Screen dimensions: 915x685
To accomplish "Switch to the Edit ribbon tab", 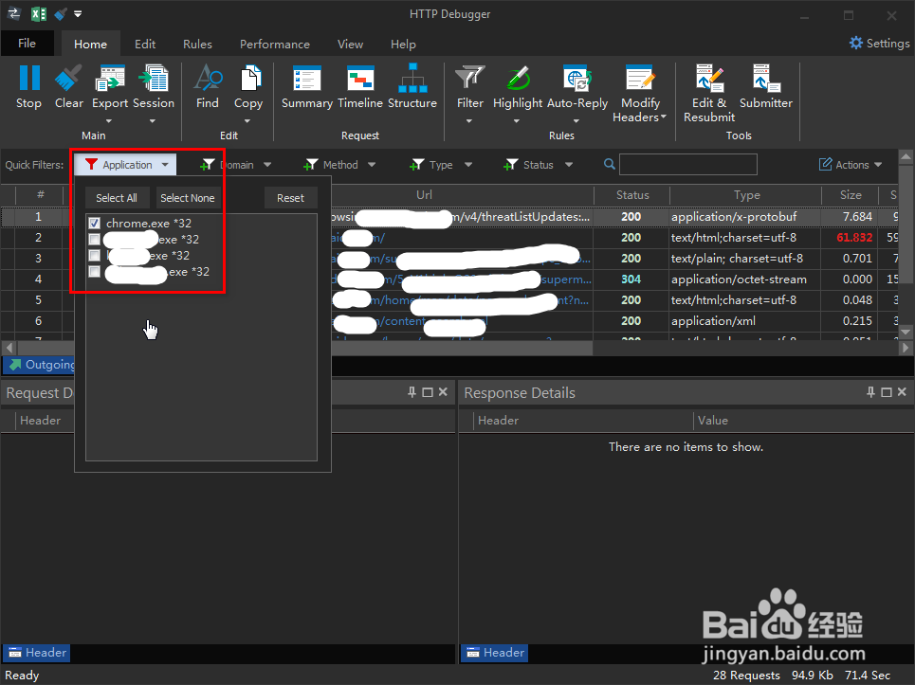I will coord(145,45).
